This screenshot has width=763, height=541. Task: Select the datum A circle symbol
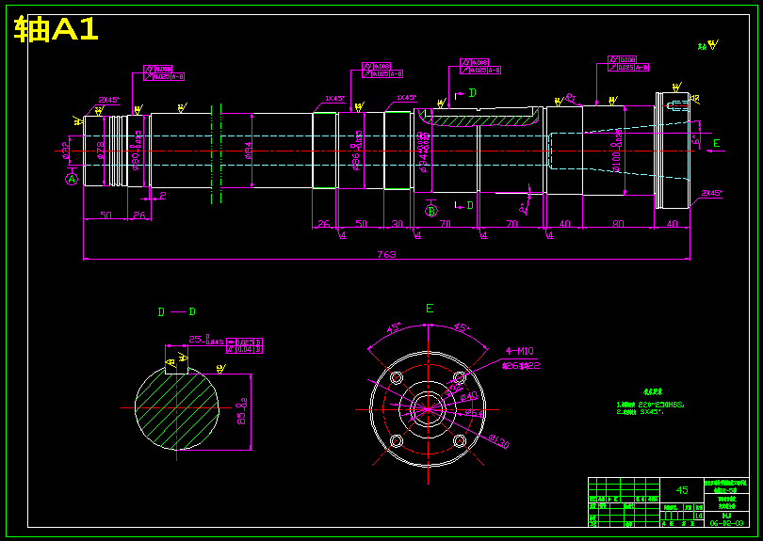[72, 180]
